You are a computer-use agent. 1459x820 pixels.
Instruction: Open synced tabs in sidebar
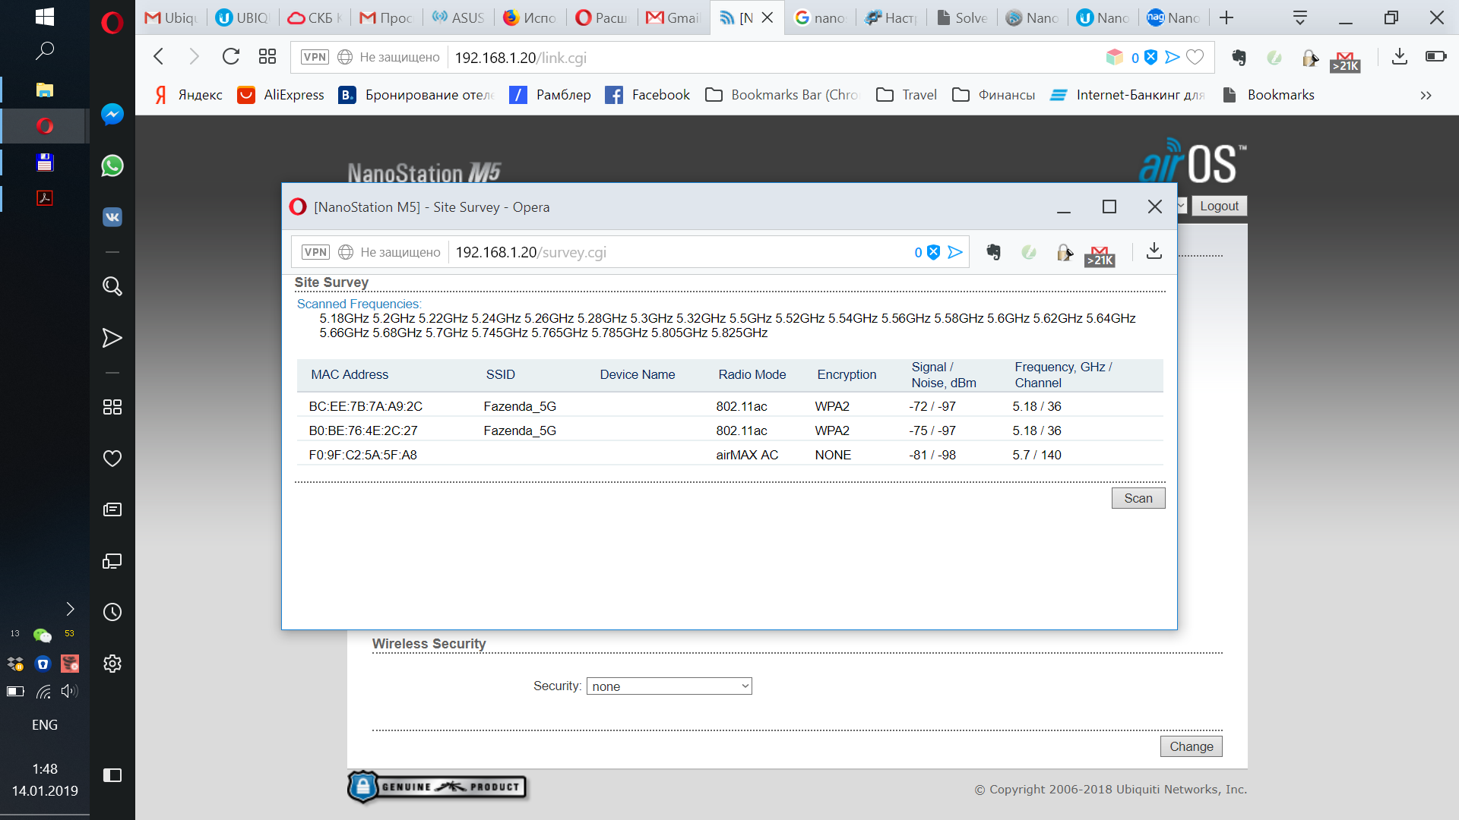[112, 561]
